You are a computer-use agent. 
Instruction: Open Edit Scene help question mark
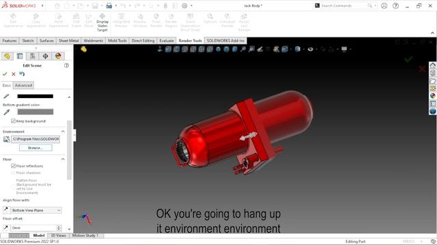pyautogui.click(x=66, y=65)
